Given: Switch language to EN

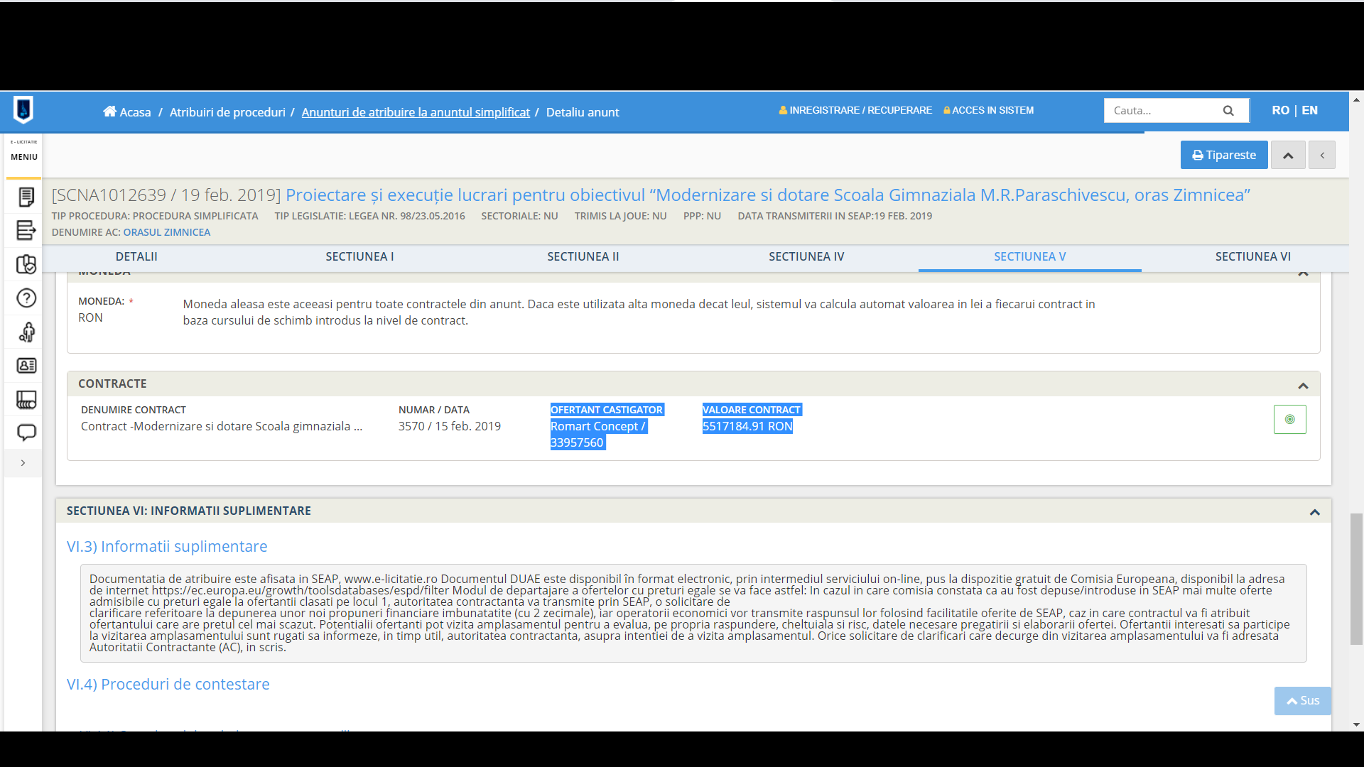Looking at the screenshot, I should pos(1309,111).
